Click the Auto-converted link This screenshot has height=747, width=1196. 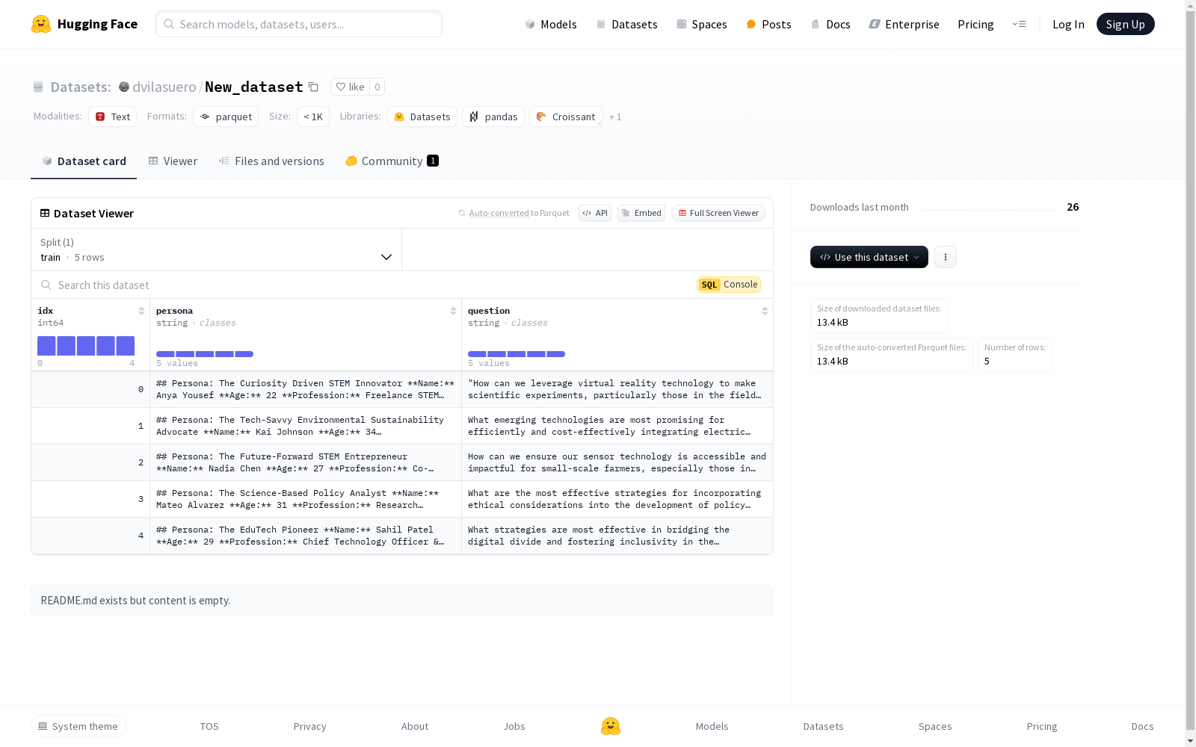tap(499, 213)
